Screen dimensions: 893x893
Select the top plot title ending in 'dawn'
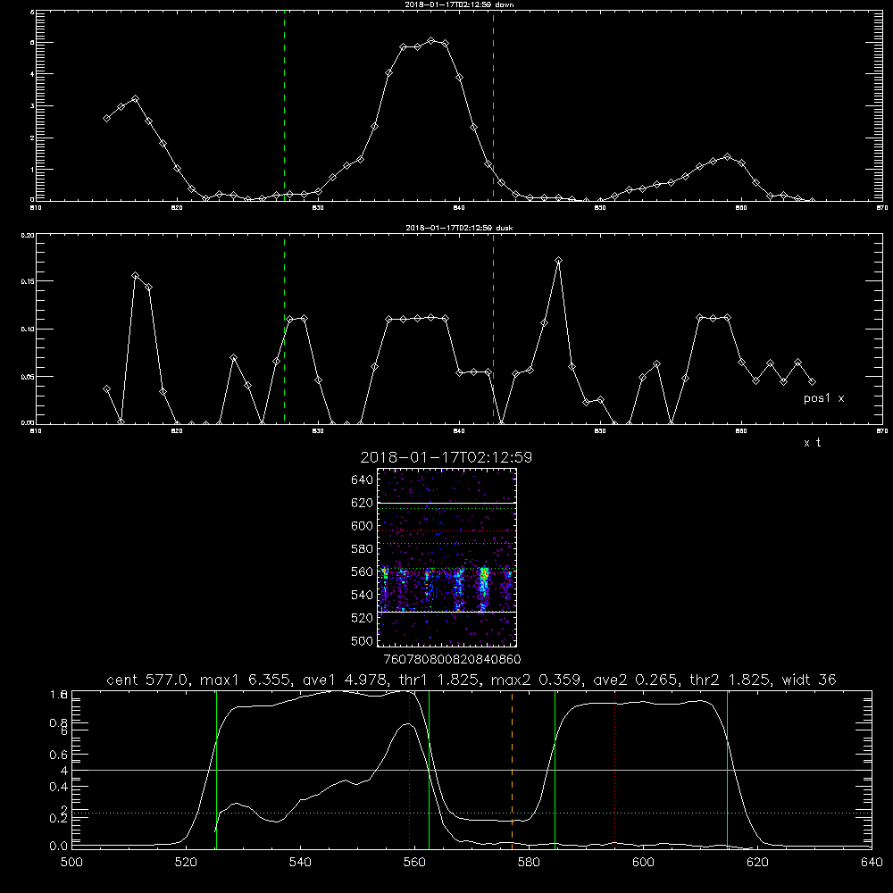[459, 4]
